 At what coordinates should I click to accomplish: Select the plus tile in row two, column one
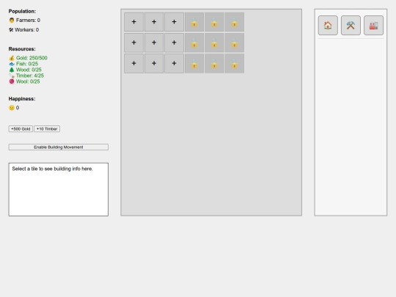(x=134, y=43)
